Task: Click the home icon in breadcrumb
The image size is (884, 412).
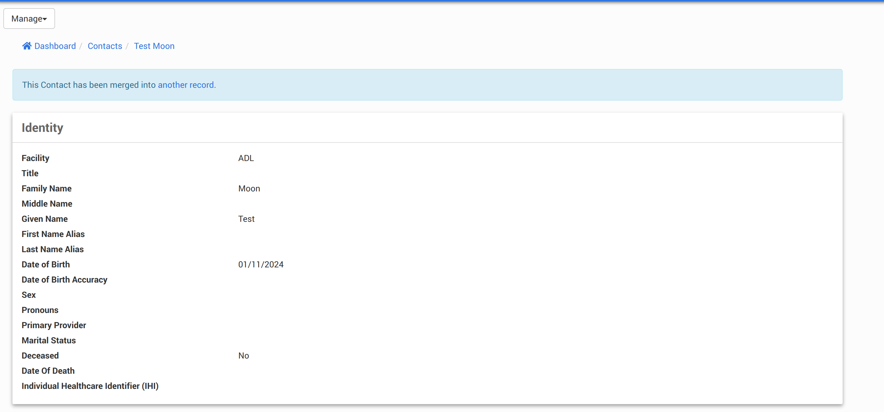Action: pyautogui.click(x=27, y=46)
